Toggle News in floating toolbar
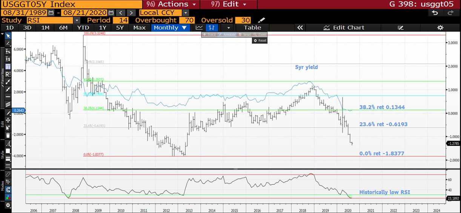The height and width of the screenshot is (213, 461). [245, 35]
